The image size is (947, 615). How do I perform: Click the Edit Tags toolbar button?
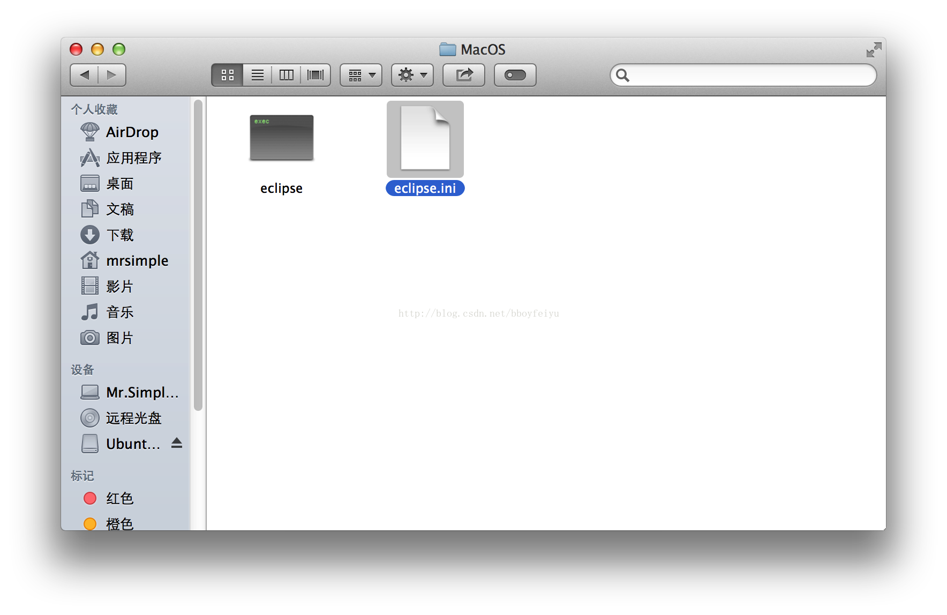click(515, 75)
